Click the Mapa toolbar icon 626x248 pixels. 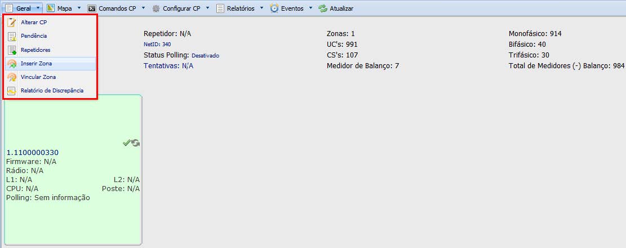click(51, 8)
